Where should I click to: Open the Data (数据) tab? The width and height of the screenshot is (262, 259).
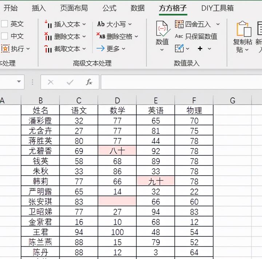click(x=138, y=8)
